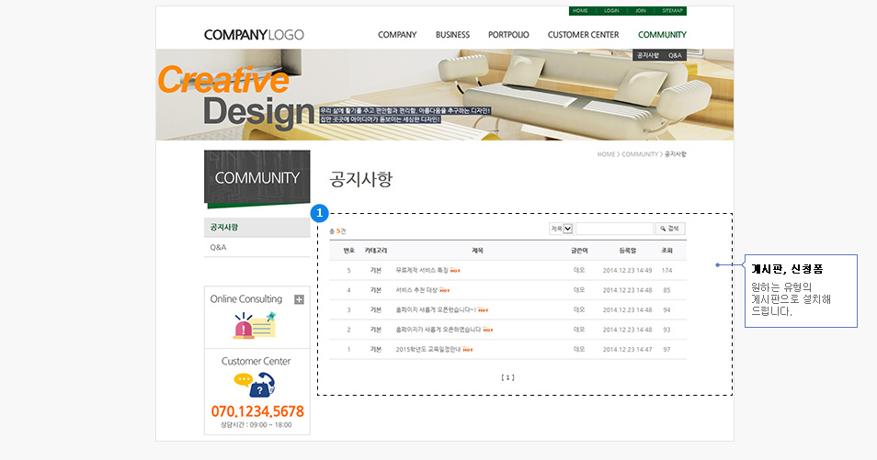Go to page 1 in pagination
The height and width of the screenshot is (460, 877).
[x=507, y=377]
